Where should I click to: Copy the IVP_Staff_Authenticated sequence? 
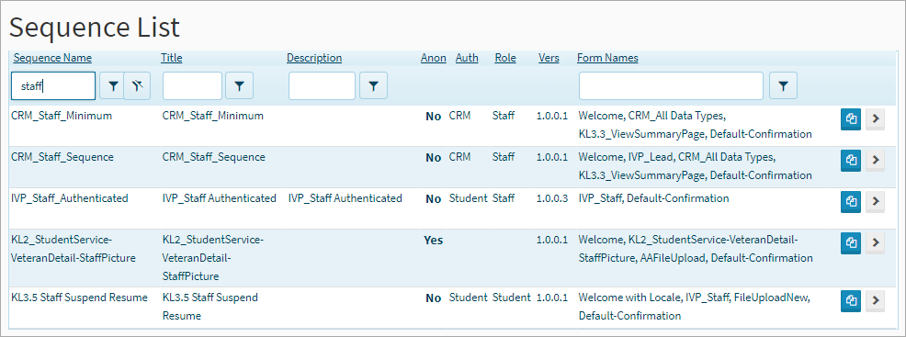tap(851, 201)
